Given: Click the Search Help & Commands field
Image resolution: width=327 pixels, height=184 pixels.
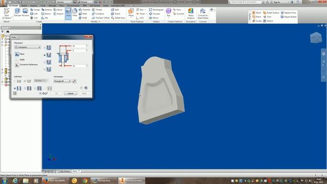Looking at the screenshot, I should coord(245,2).
